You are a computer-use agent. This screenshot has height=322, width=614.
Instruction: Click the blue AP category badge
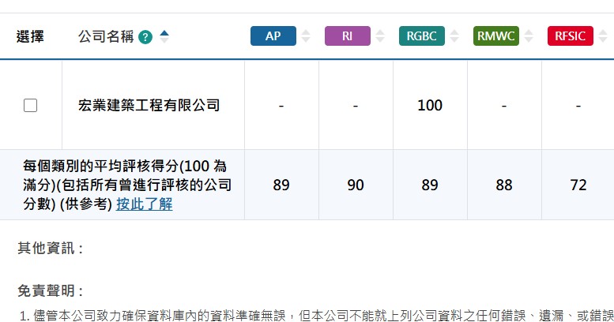273,36
